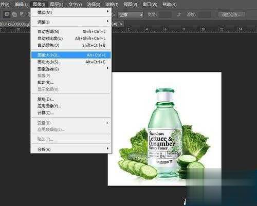Choose 自动颜色(O) from the menu
This screenshot has width=257, height=206.
71,45
